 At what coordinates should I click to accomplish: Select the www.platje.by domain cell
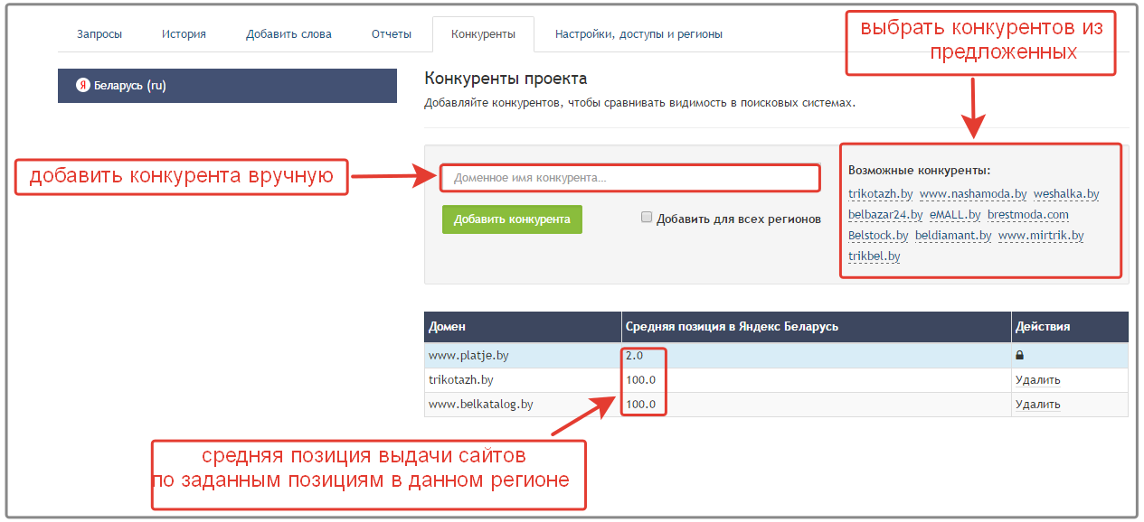coord(523,356)
